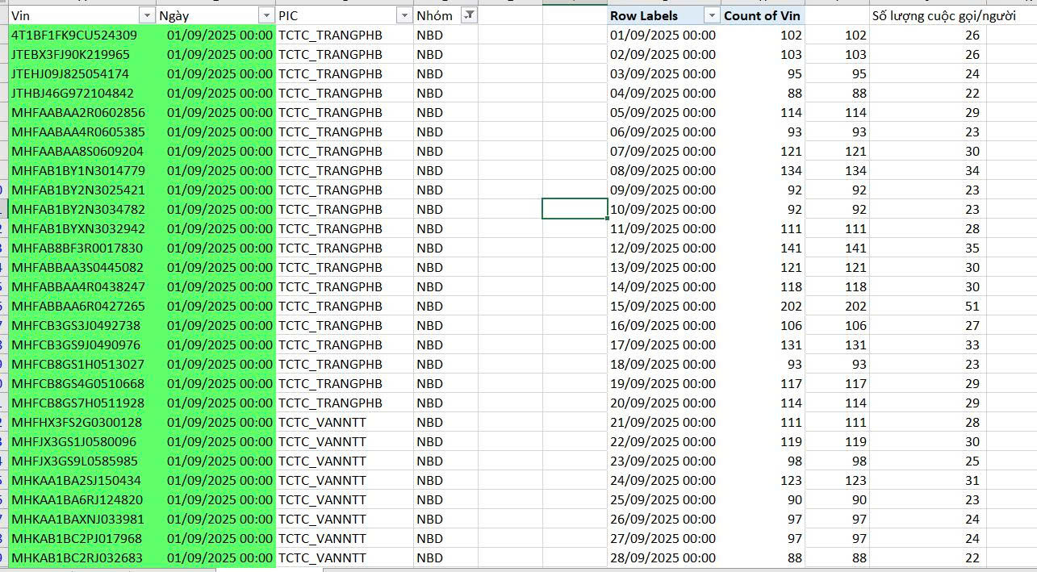The image size is (1037, 572).
Task: Select cell with Vin 4T1BF1FK9CU524309
Action: click(82, 35)
